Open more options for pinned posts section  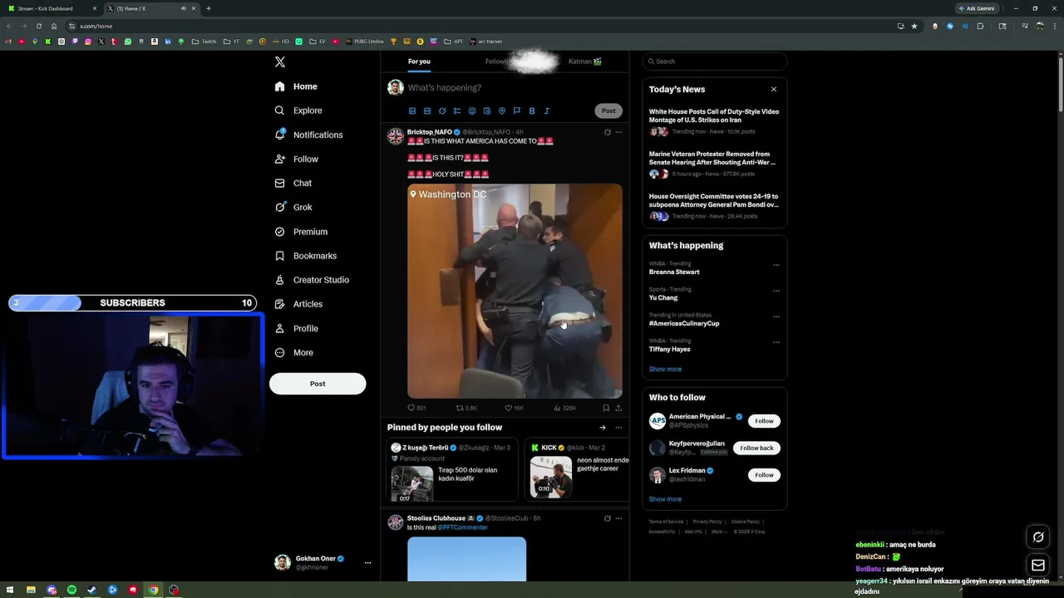[618, 428]
